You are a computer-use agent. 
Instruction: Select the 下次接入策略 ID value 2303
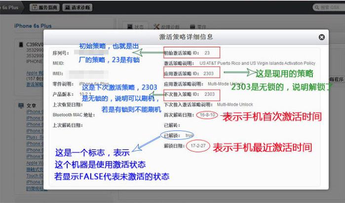pos(209,94)
